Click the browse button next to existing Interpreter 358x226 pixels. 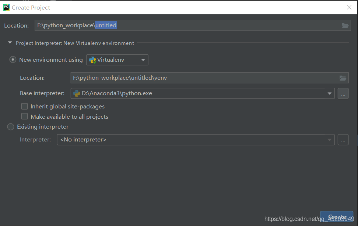(343, 140)
